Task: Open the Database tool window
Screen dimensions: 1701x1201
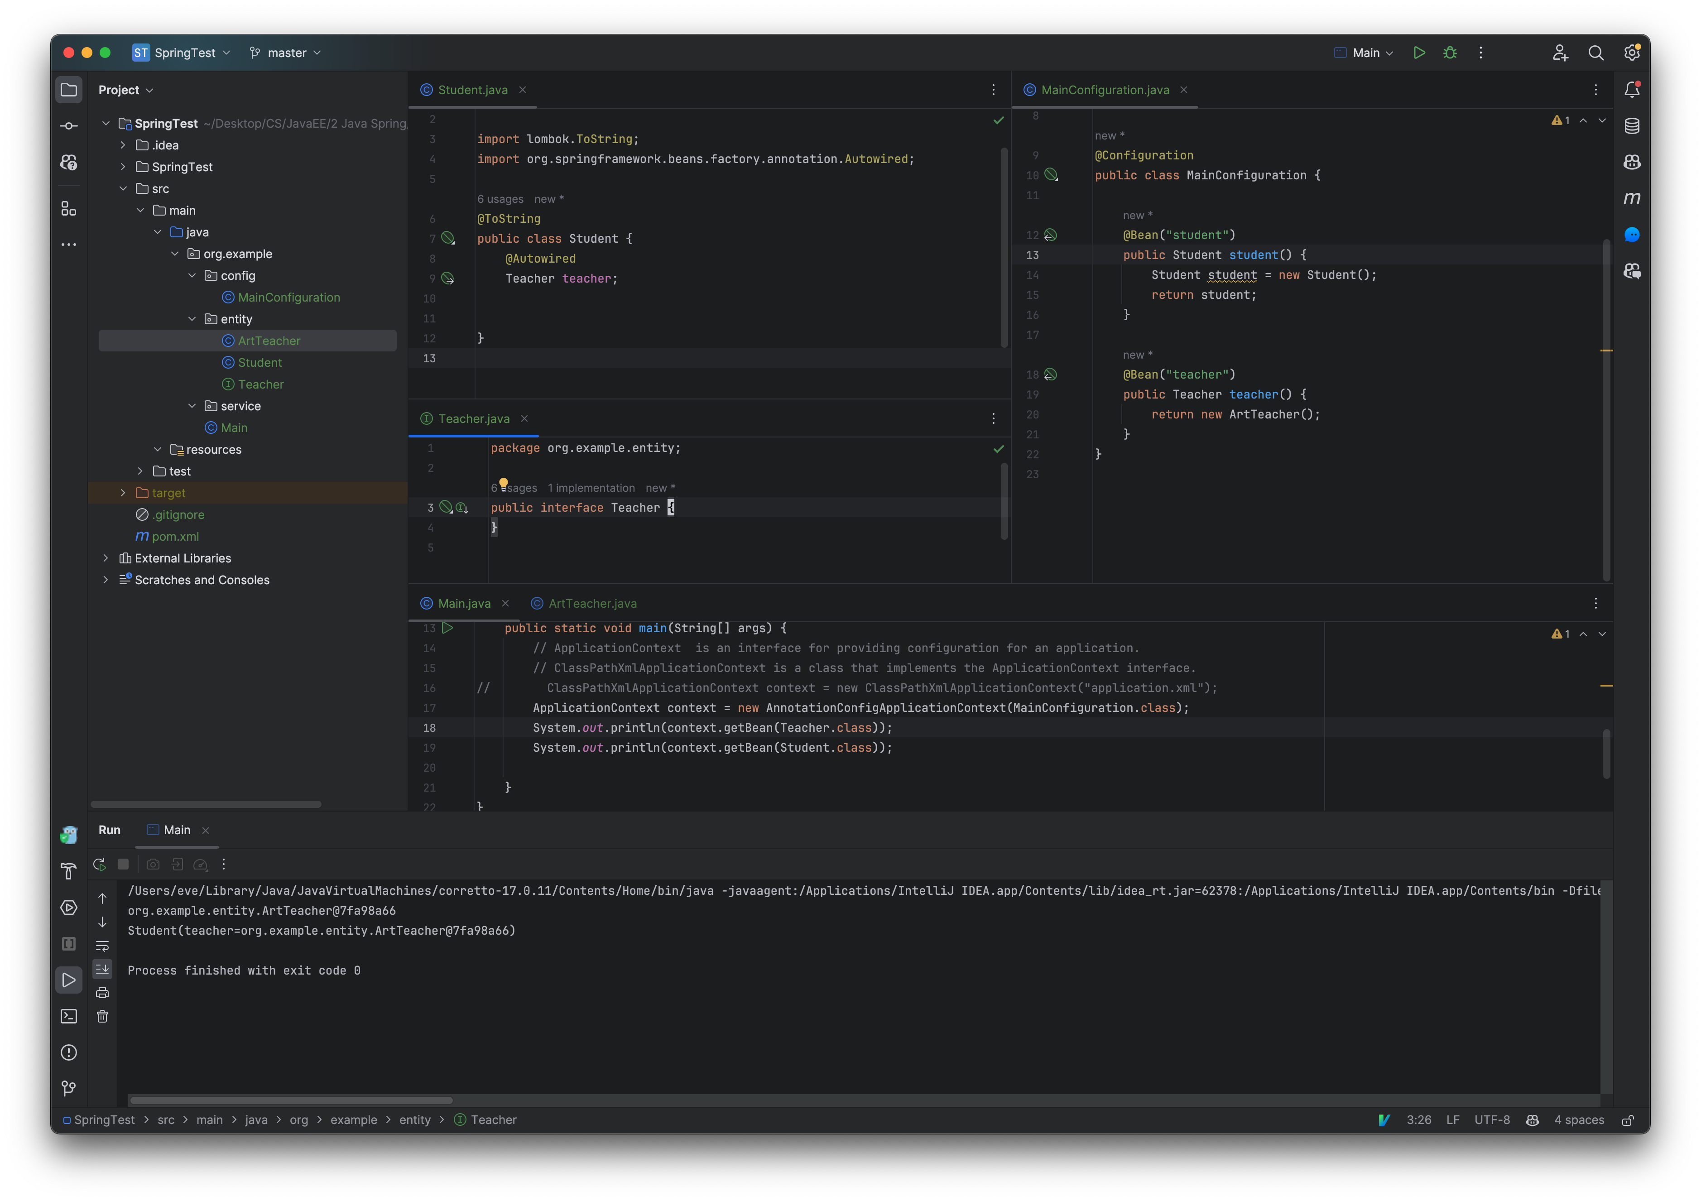Action: [1631, 126]
